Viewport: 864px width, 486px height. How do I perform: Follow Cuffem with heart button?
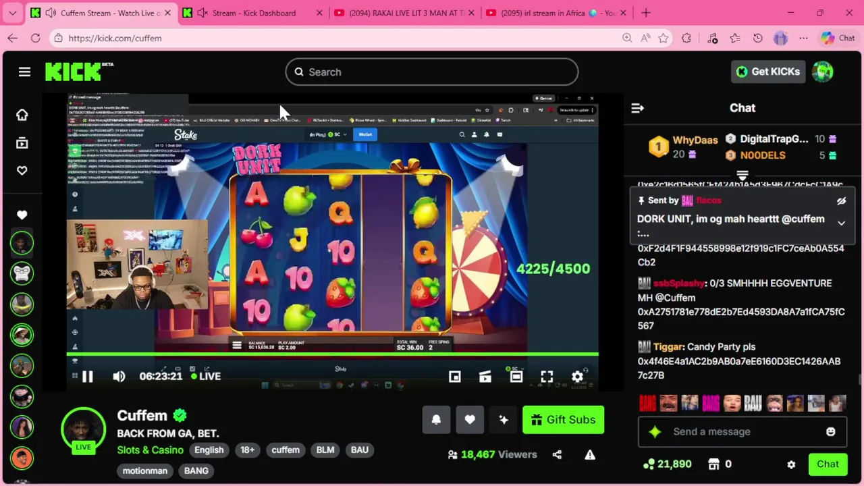(x=470, y=420)
